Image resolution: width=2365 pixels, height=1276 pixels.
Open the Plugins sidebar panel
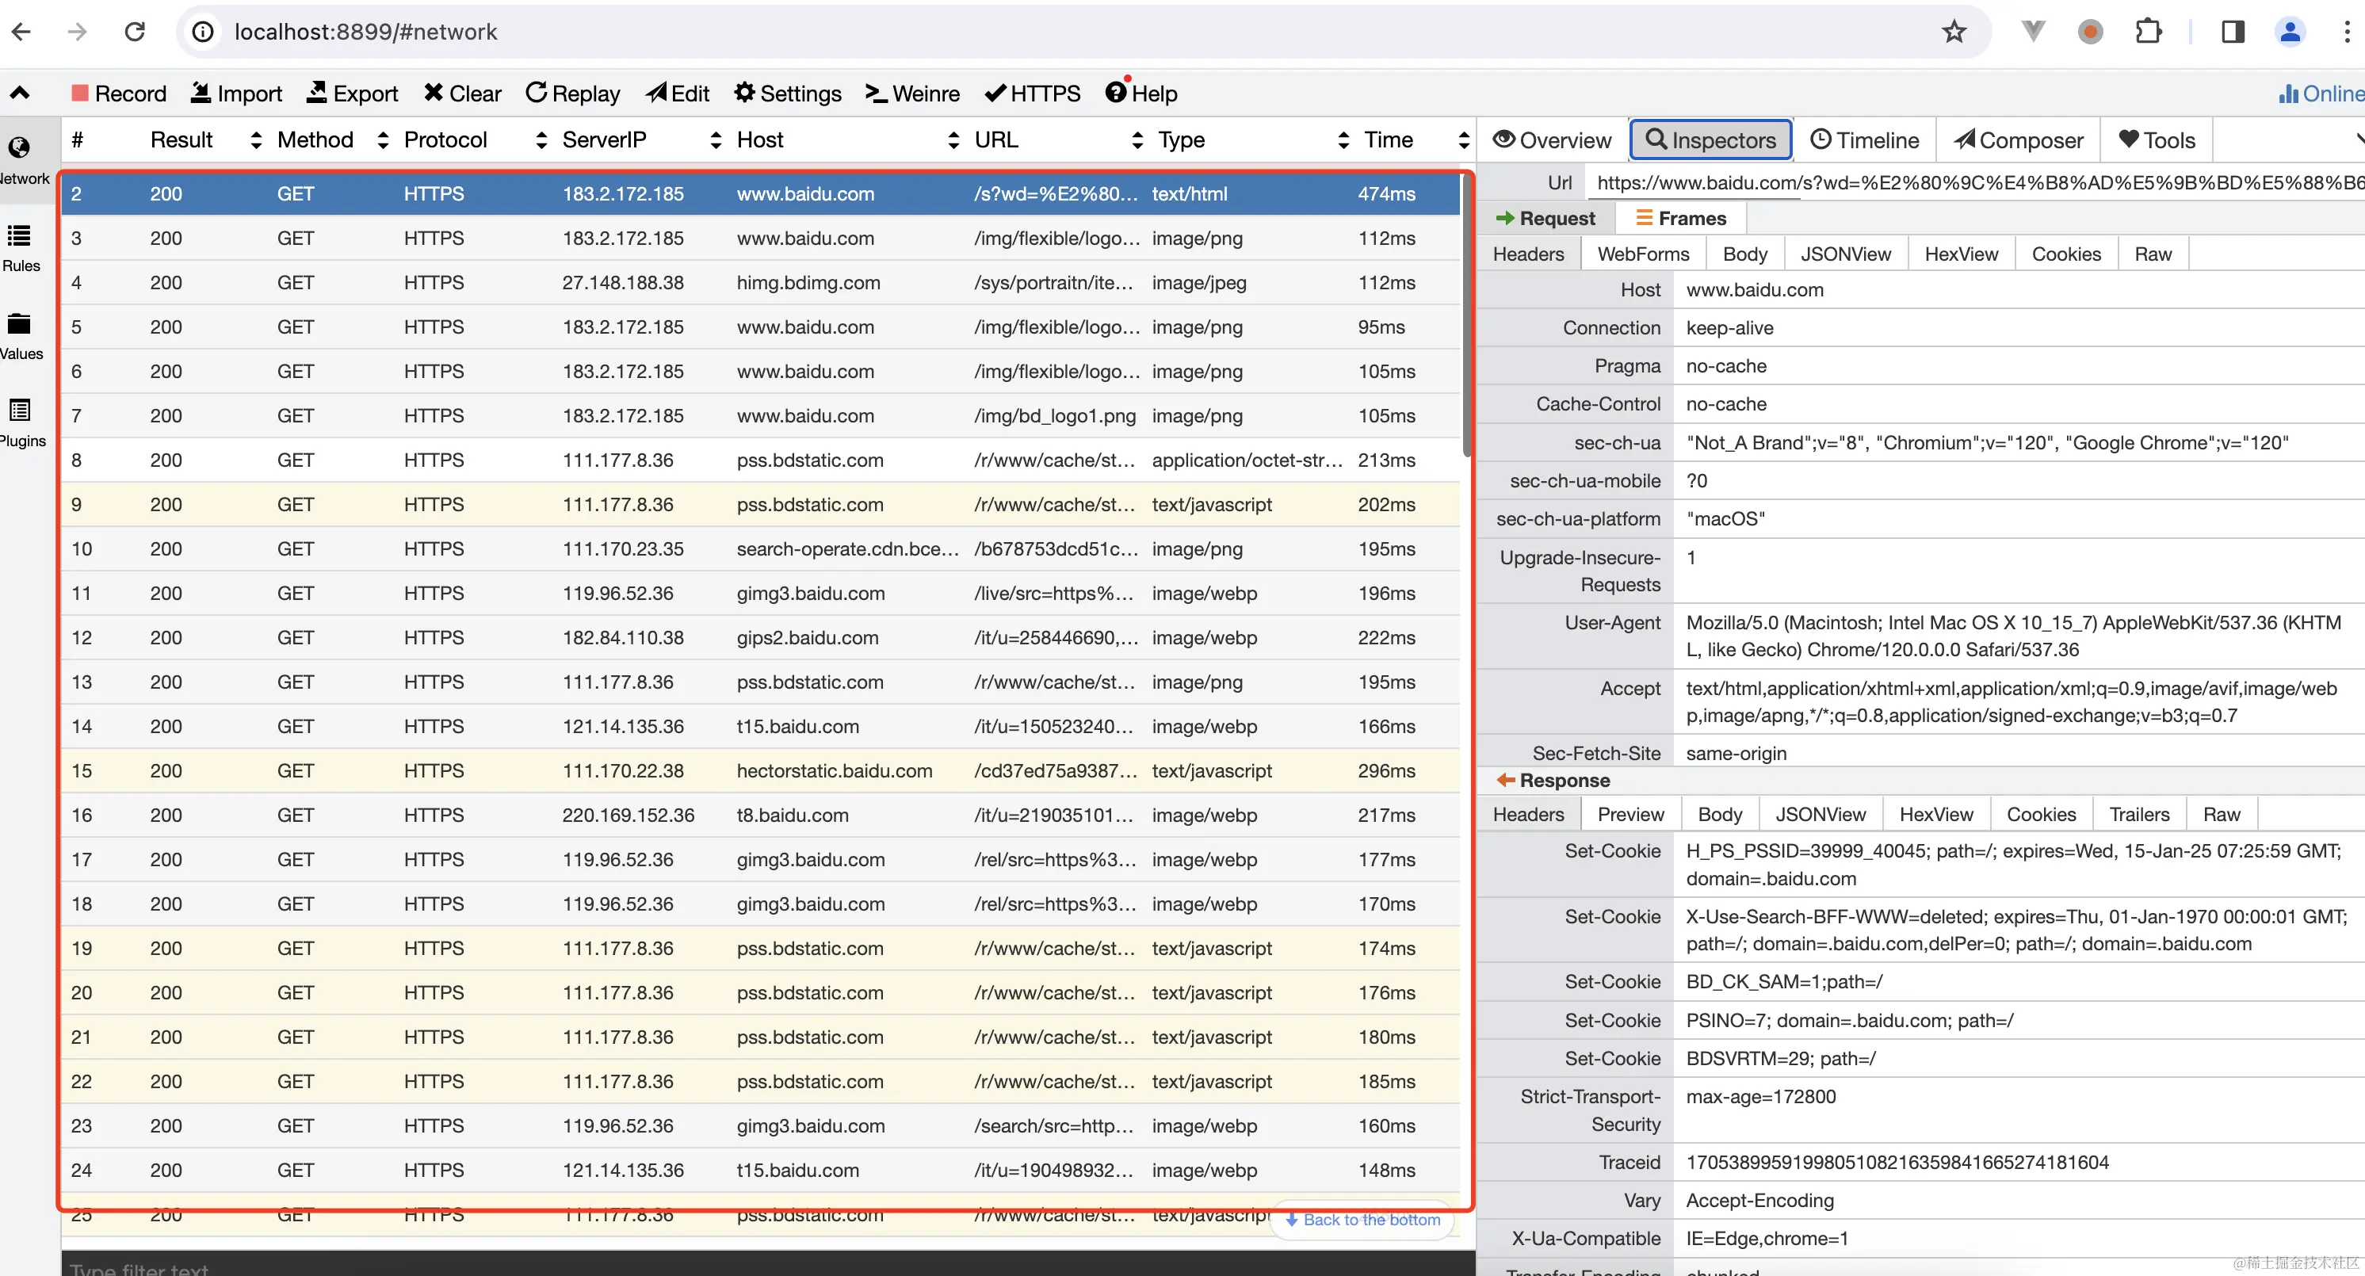pyautogui.click(x=20, y=423)
